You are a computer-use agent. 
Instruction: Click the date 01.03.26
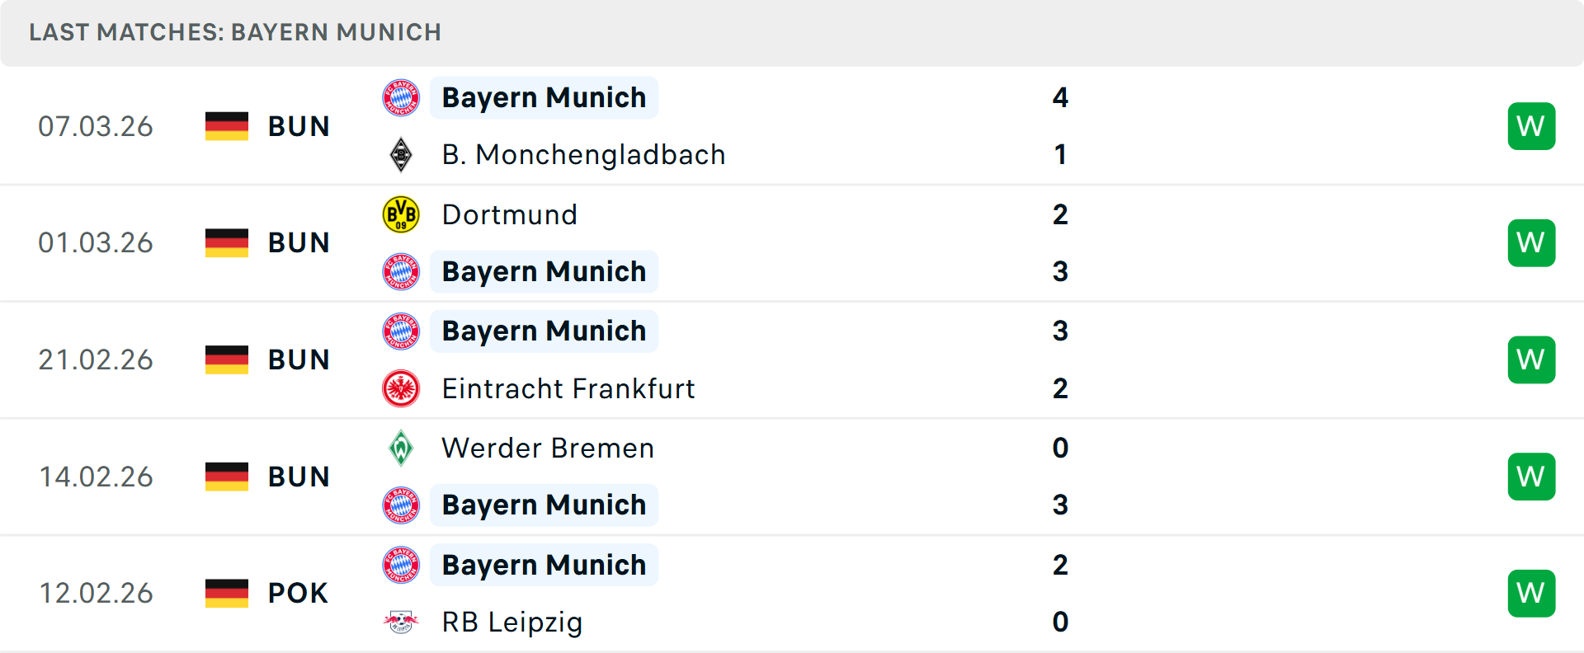click(96, 242)
